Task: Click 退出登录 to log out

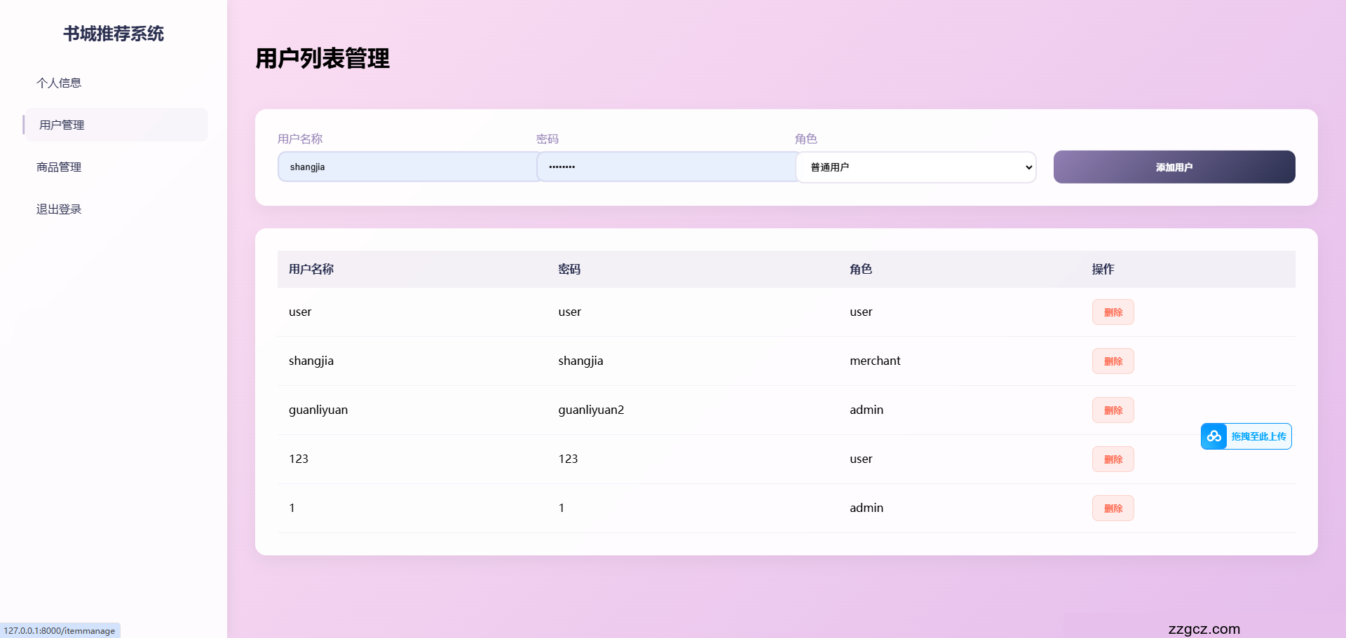Action: pyautogui.click(x=59, y=209)
